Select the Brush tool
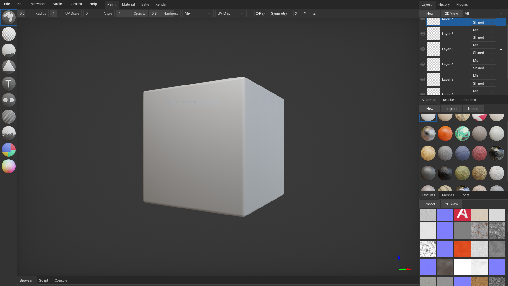This screenshot has height=286, width=508. 9,17
